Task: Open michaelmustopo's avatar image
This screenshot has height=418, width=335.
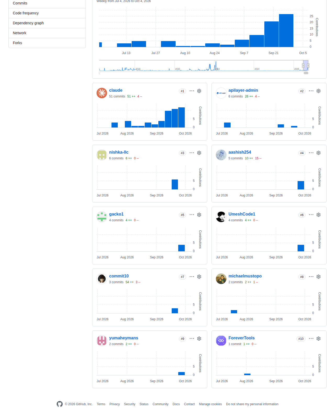Action: pos(221,279)
